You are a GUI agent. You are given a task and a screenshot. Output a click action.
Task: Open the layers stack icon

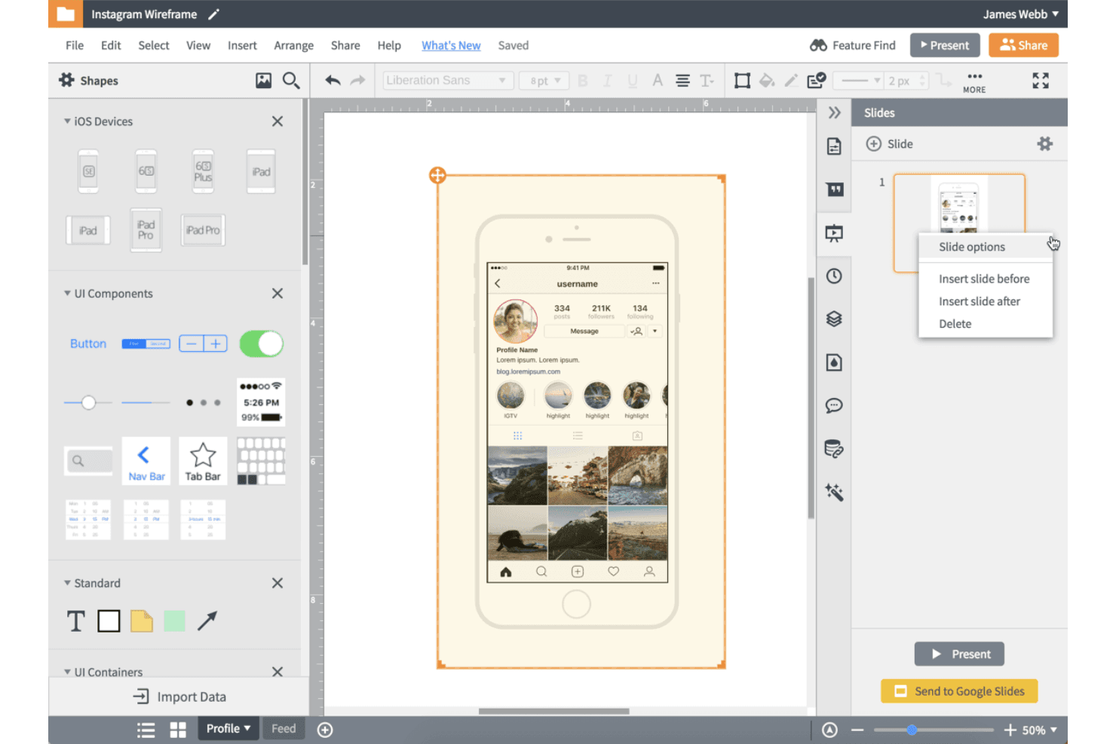834,319
